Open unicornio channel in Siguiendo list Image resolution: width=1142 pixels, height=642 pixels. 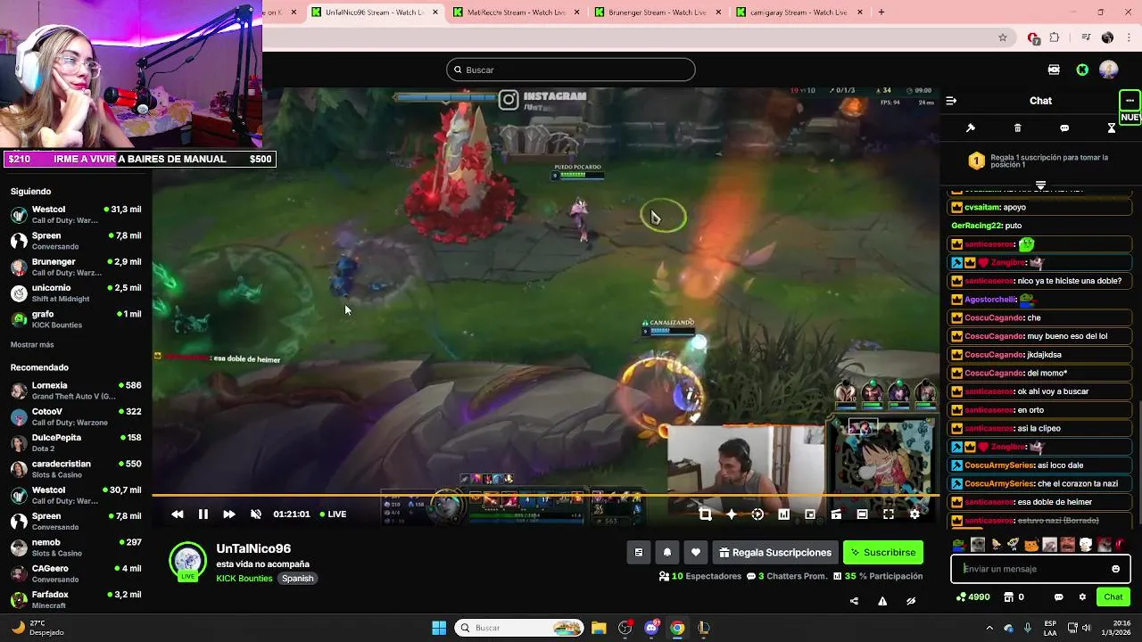(x=76, y=293)
